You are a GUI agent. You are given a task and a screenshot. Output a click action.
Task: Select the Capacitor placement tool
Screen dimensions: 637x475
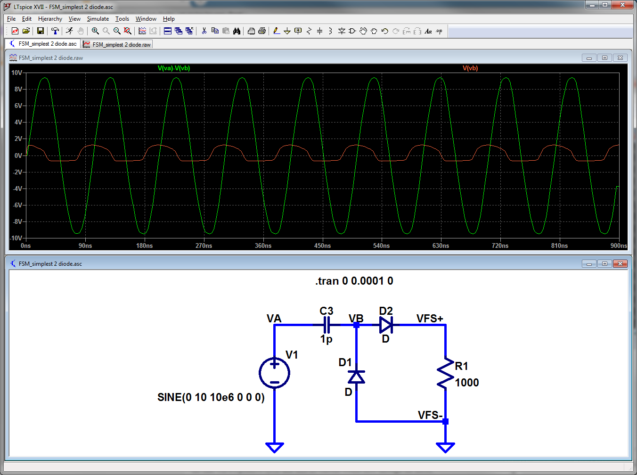[x=319, y=31]
